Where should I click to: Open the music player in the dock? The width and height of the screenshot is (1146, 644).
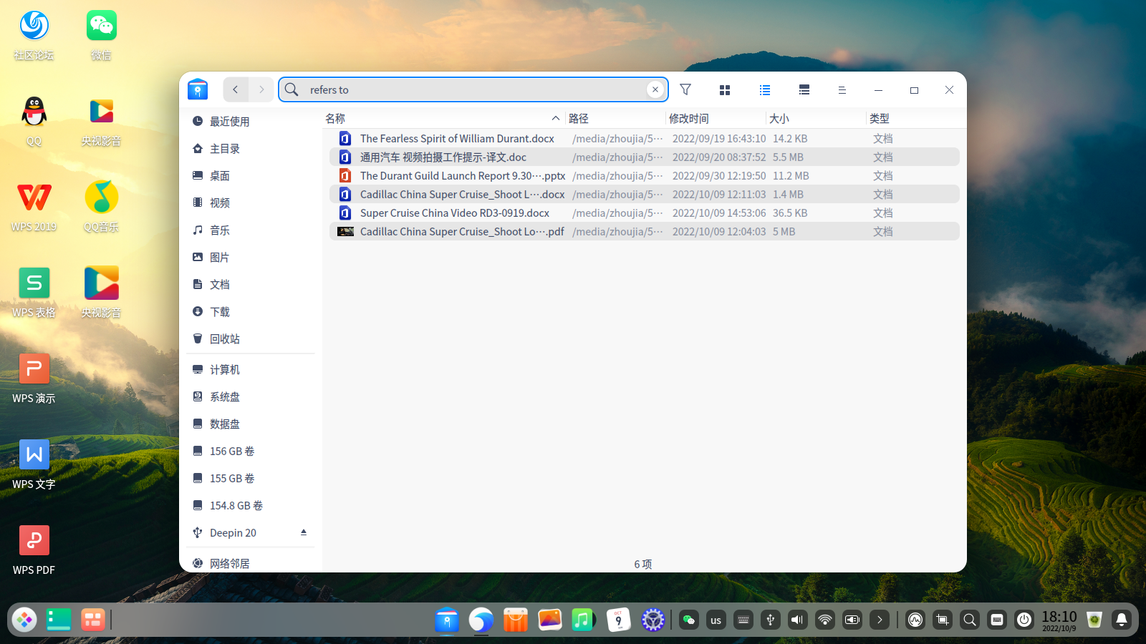coord(584,620)
